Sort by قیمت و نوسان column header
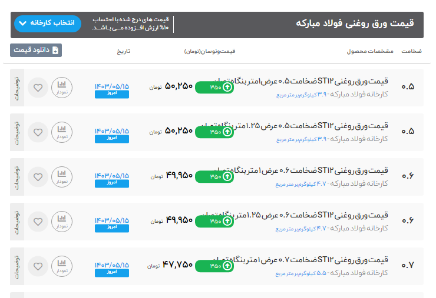Image resolution: width=436 pixels, height=298 pixels. [210, 52]
